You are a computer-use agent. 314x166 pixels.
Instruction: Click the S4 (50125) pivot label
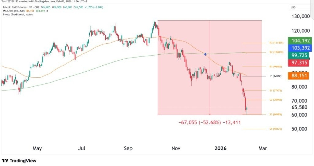tap(276, 129)
